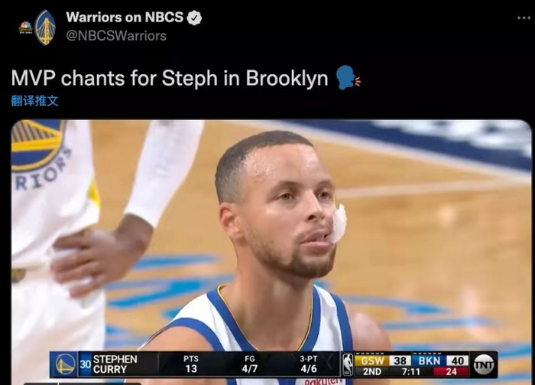Click the 翻译推文 translate tweet link
Screen dimensions: 535x385
[35, 101]
